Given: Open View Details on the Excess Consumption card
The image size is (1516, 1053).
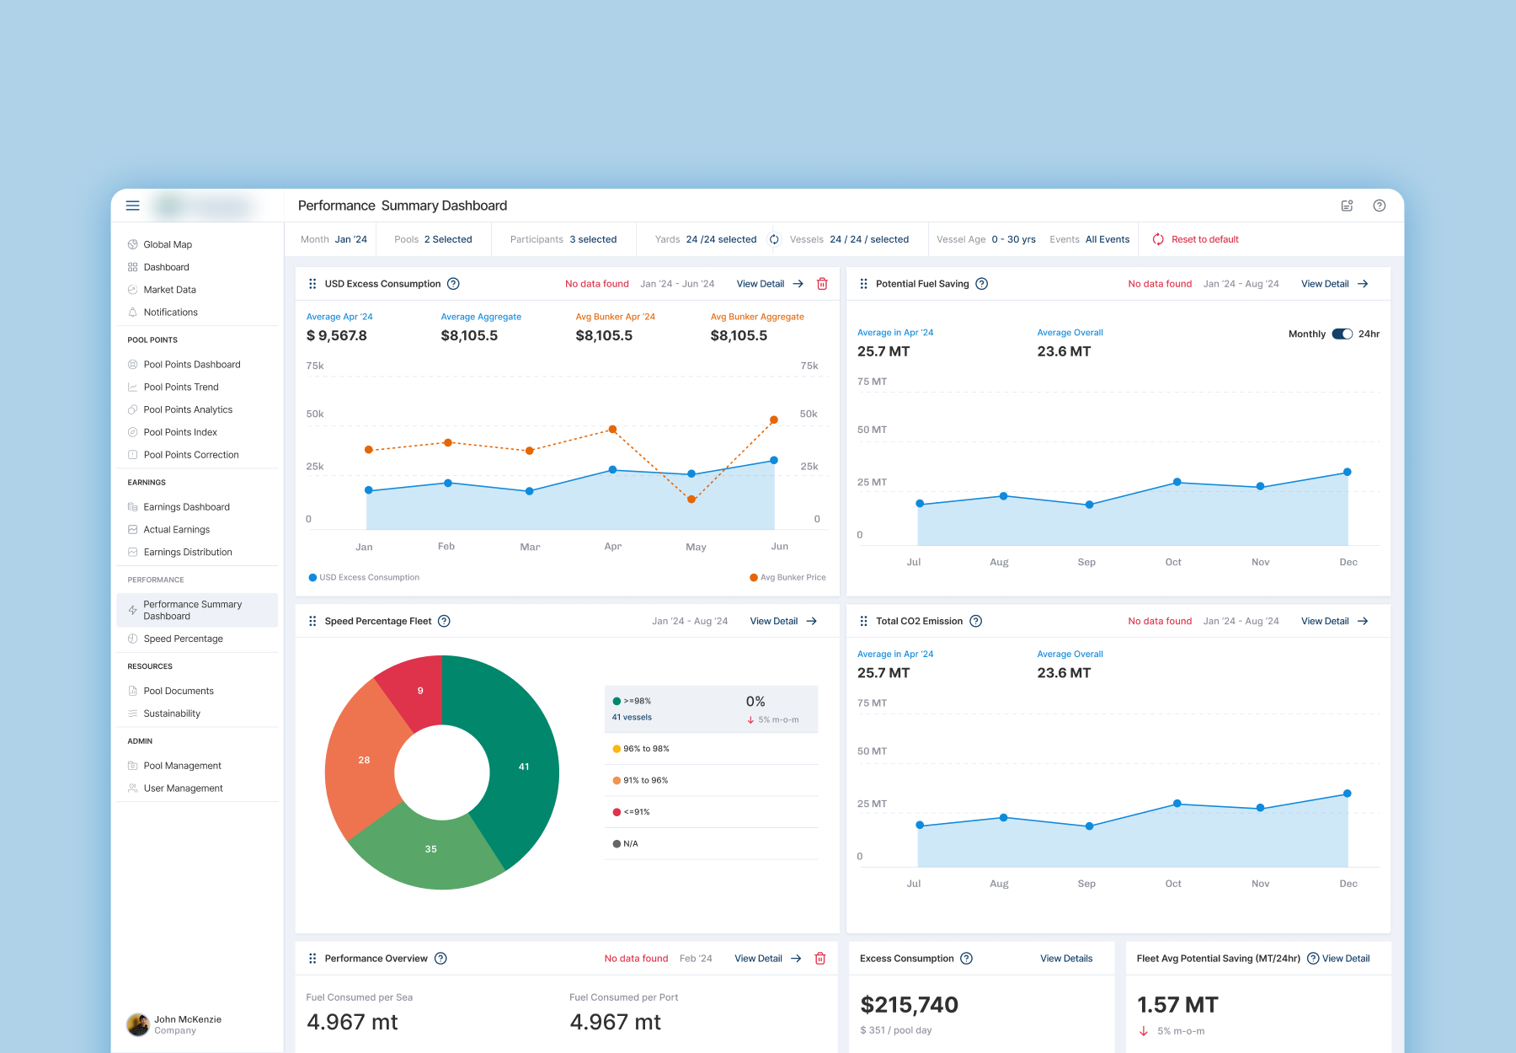Looking at the screenshot, I should [x=1066, y=959].
